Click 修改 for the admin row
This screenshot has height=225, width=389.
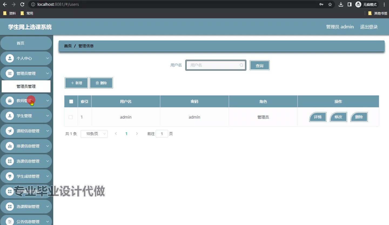(338, 117)
